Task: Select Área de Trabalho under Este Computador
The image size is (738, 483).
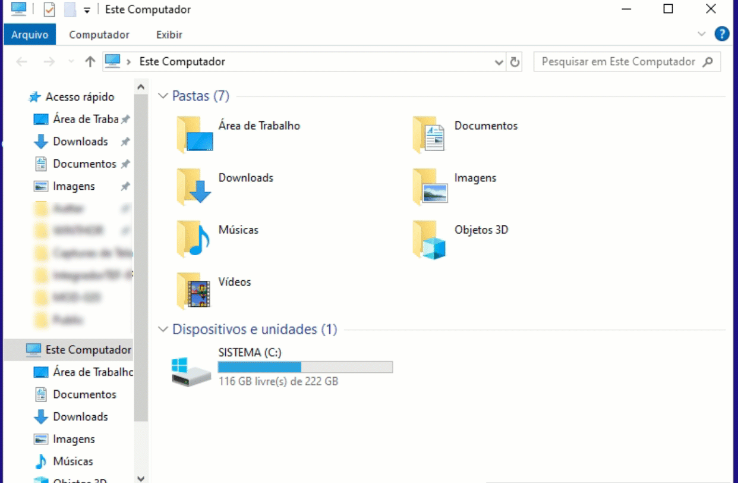Action: coord(93,372)
